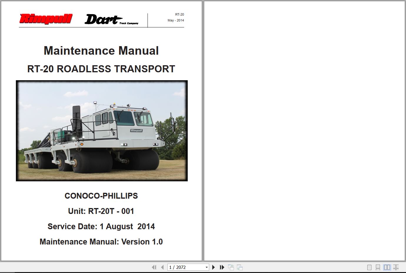This screenshot has width=406, height=273.
Task: Toggle off the current facing pages layout
Action: (x=387, y=267)
